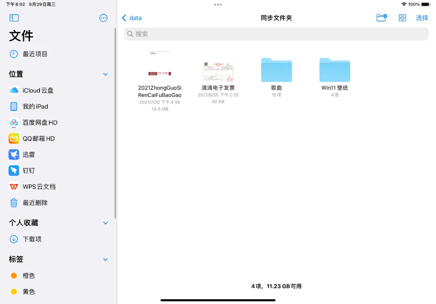
Task: Collapse the 位置 section chevron
Action: [105, 74]
